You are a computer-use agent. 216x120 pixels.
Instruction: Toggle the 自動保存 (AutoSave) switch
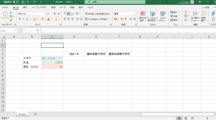click(16, 2)
